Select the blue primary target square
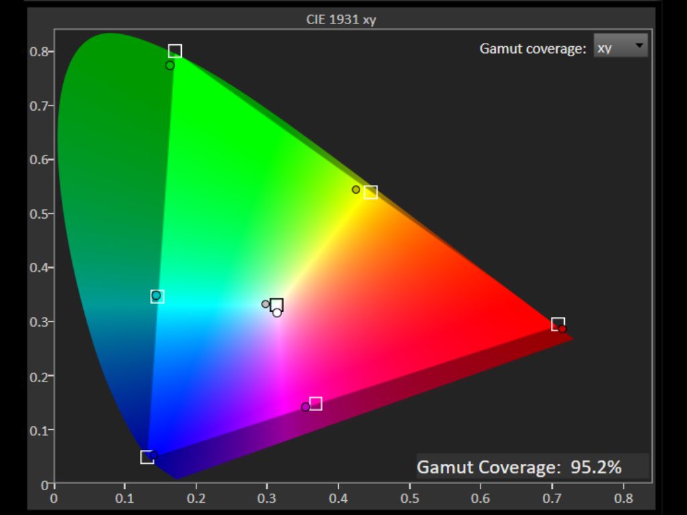Image resolution: width=687 pixels, height=515 pixels. click(x=147, y=457)
